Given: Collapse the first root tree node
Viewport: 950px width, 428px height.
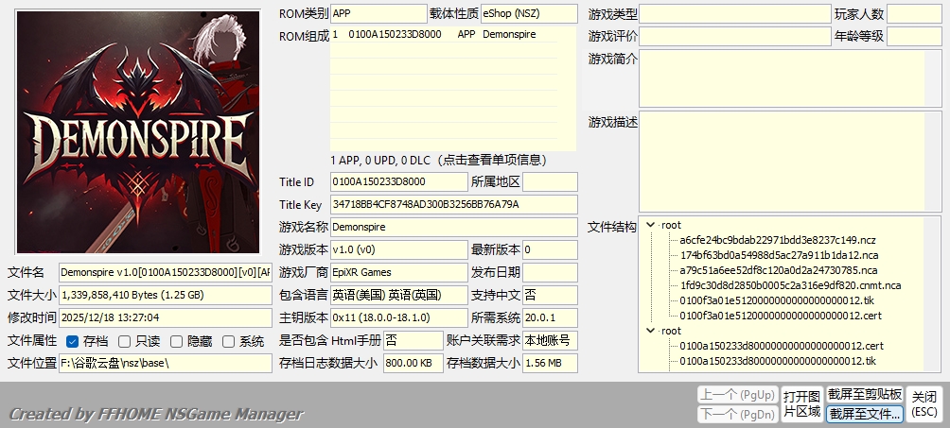Looking at the screenshot, I should (650, 225).
